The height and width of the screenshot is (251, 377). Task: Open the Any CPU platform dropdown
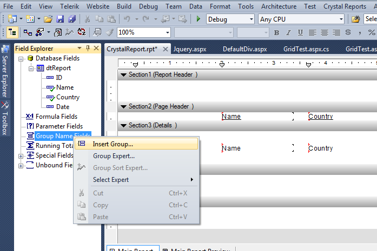pyautogui.click(x=340, y=19)
